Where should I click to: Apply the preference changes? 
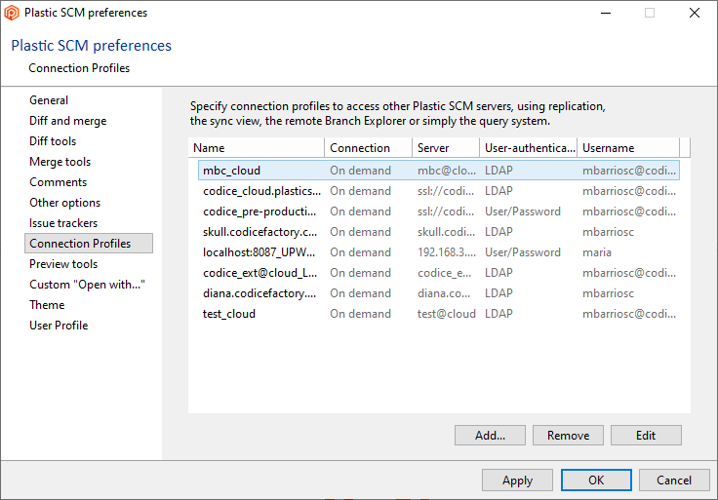(517, 480)
